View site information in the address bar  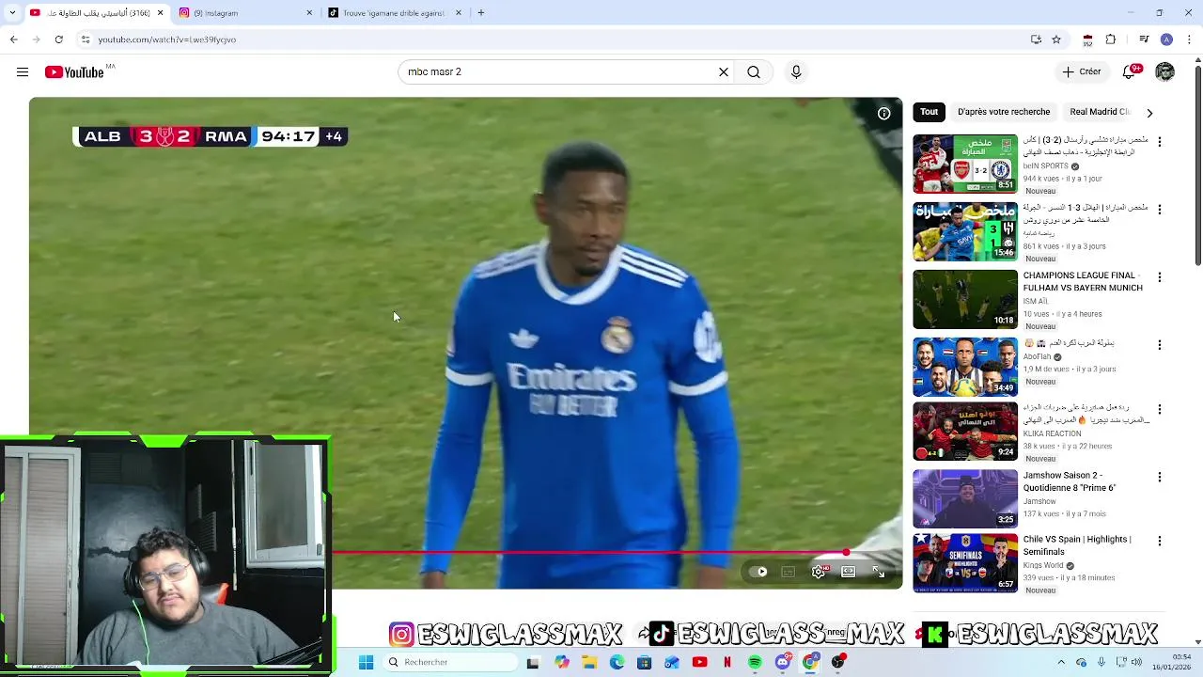tap(86, 39)
